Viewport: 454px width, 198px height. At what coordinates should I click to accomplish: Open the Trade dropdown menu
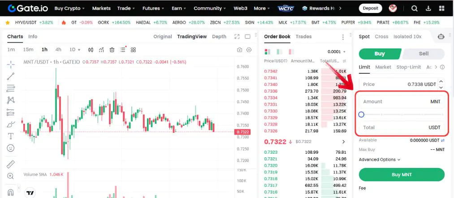(x=126, y=8)
